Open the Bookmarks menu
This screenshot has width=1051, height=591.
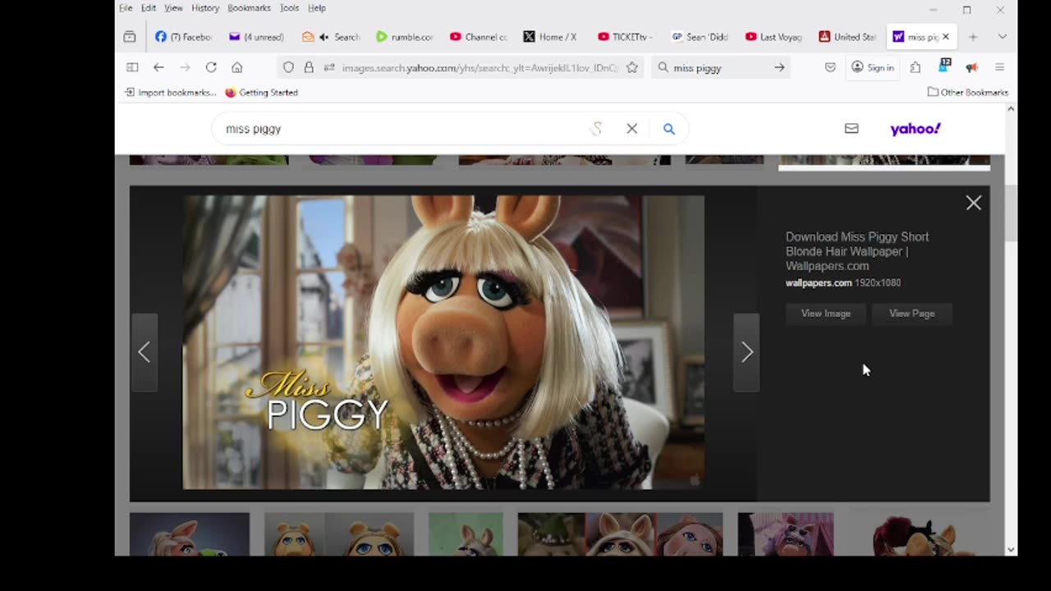pyautogui.click(x=249, y=8)
